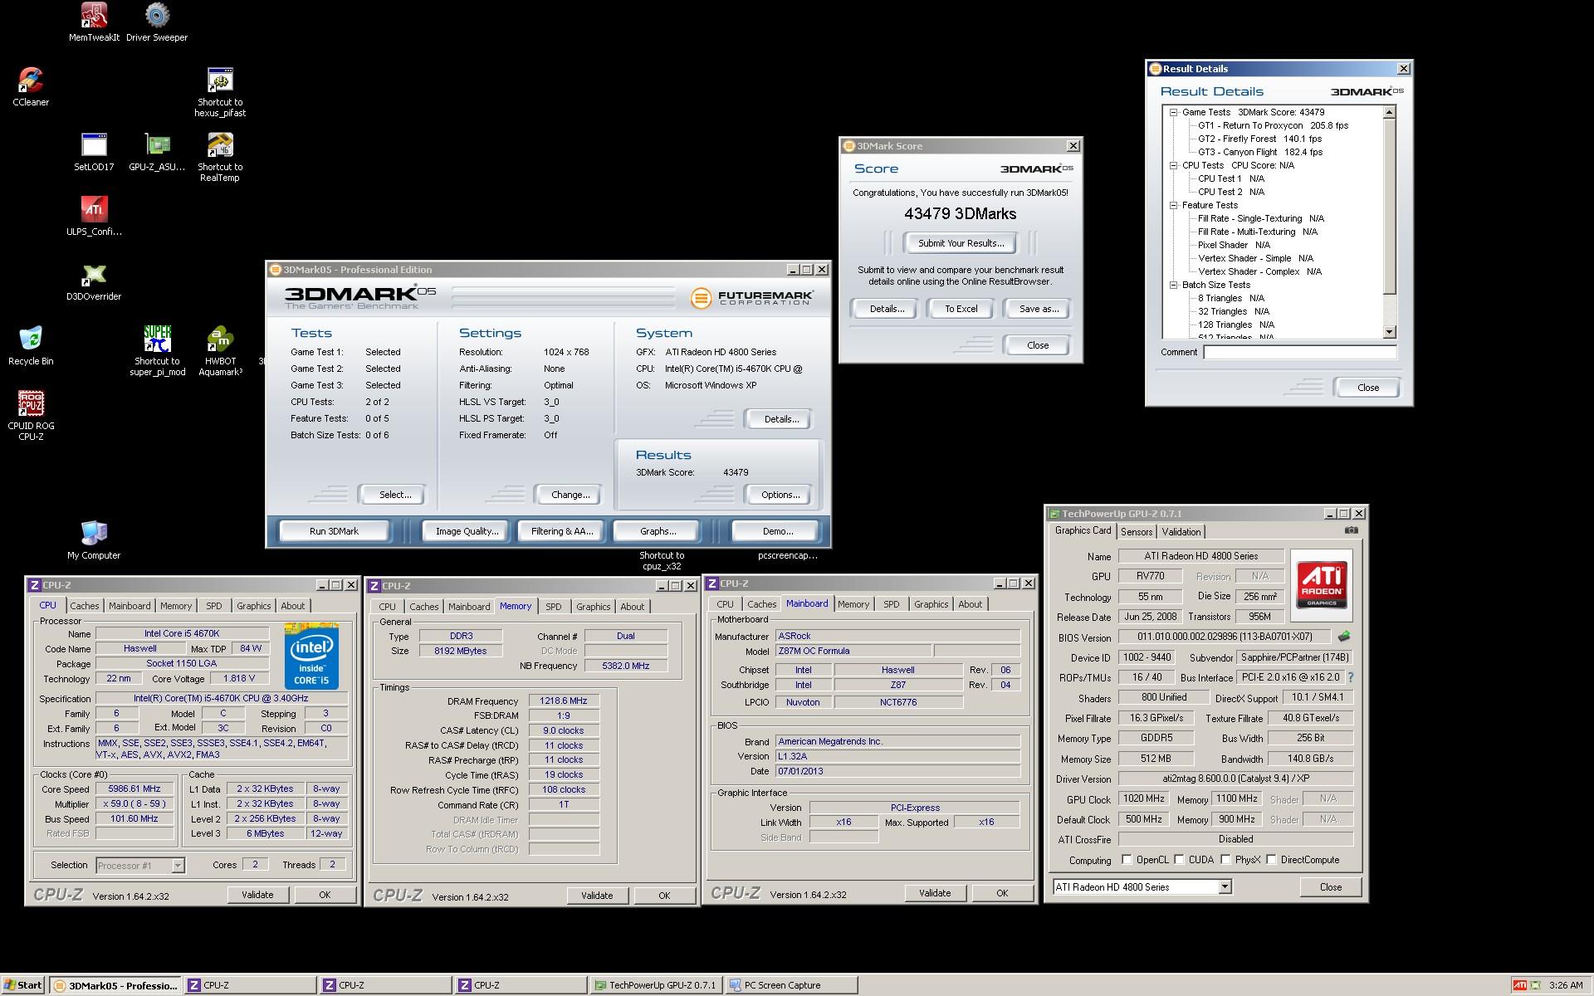The image size is (1594, 996).
Task: Click the GPU-Z BIOS save chip icon
Action: (1343, 637)
